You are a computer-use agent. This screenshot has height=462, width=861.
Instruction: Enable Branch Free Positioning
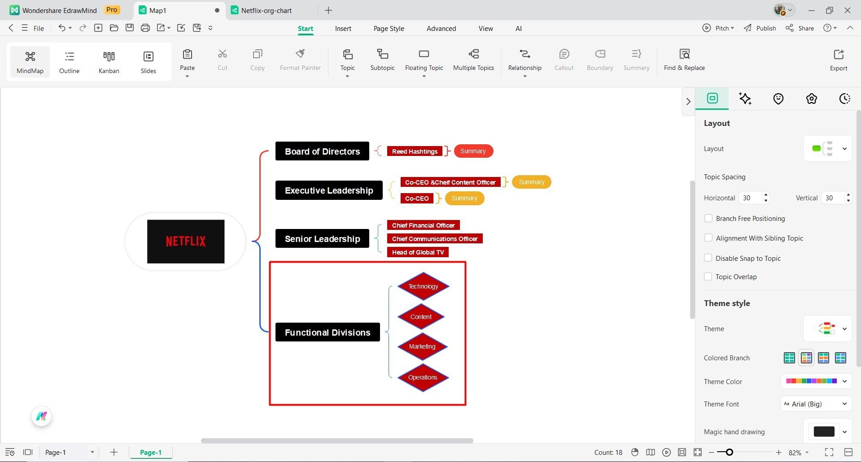point(708,218)
